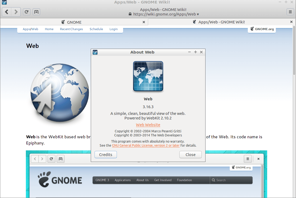Viewport: 296px width, 198px height.
Task: Click the About Web dialog's window icon
Action: pyautogui.click(x=95, y=52)
